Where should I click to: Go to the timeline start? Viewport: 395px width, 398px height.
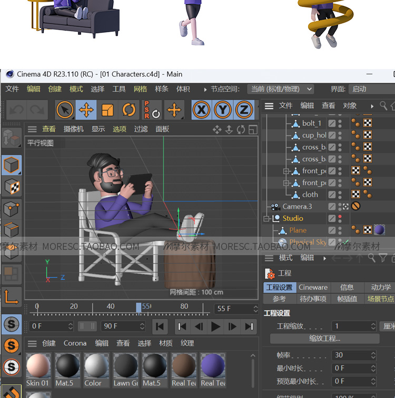160,327
